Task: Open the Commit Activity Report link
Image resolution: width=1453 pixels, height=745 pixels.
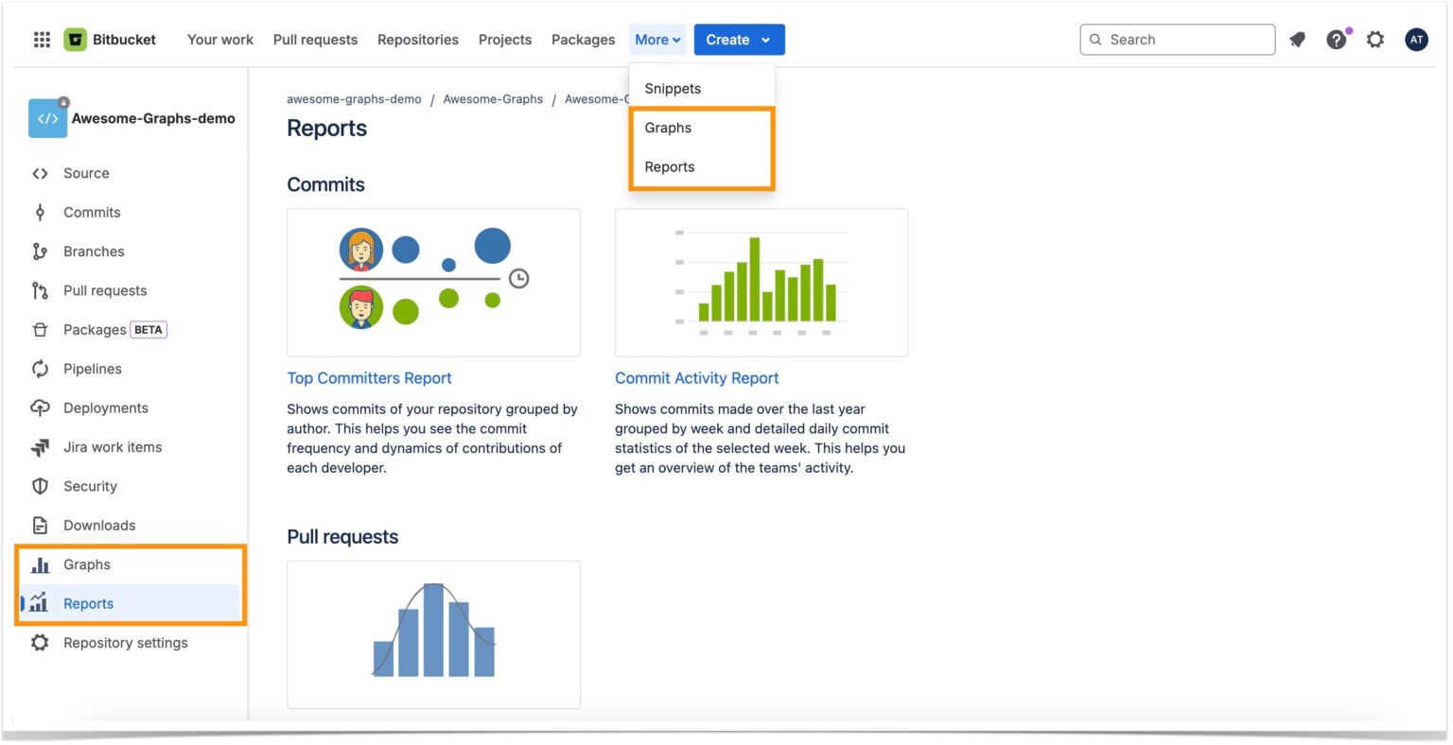Action: point(696,377)
